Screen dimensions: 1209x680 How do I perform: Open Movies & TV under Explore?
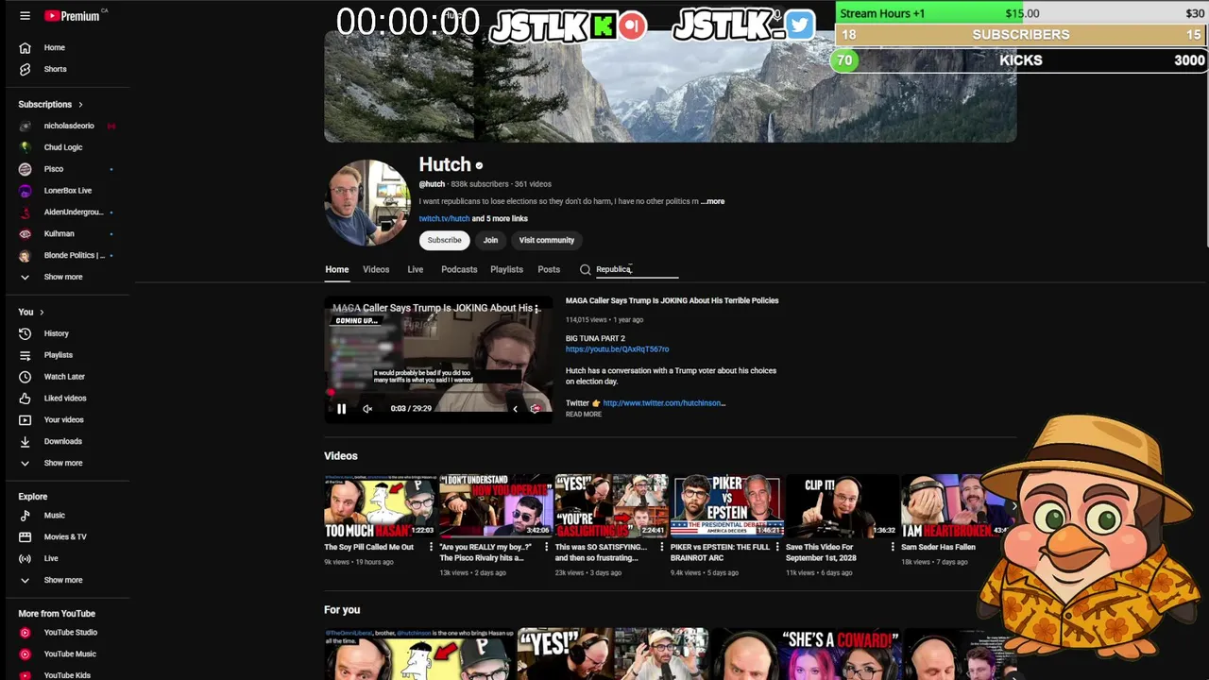(x=64, y=536)
